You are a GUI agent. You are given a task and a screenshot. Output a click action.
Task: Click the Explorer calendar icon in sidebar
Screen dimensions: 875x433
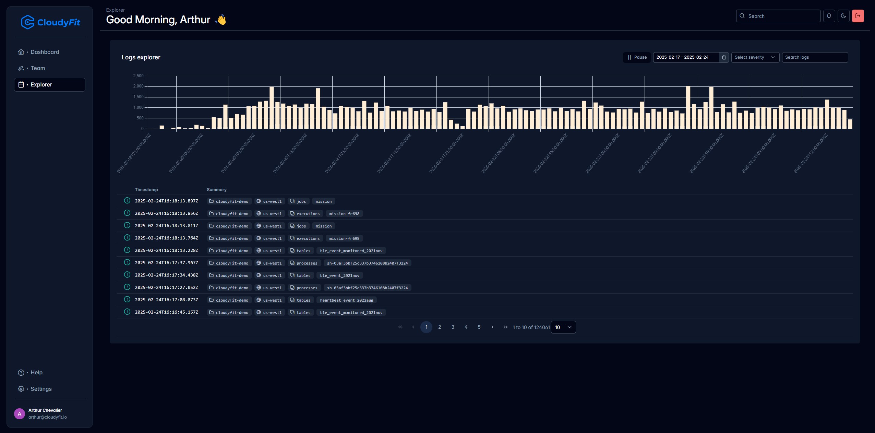pyautogui.click(x=21, y=84)
